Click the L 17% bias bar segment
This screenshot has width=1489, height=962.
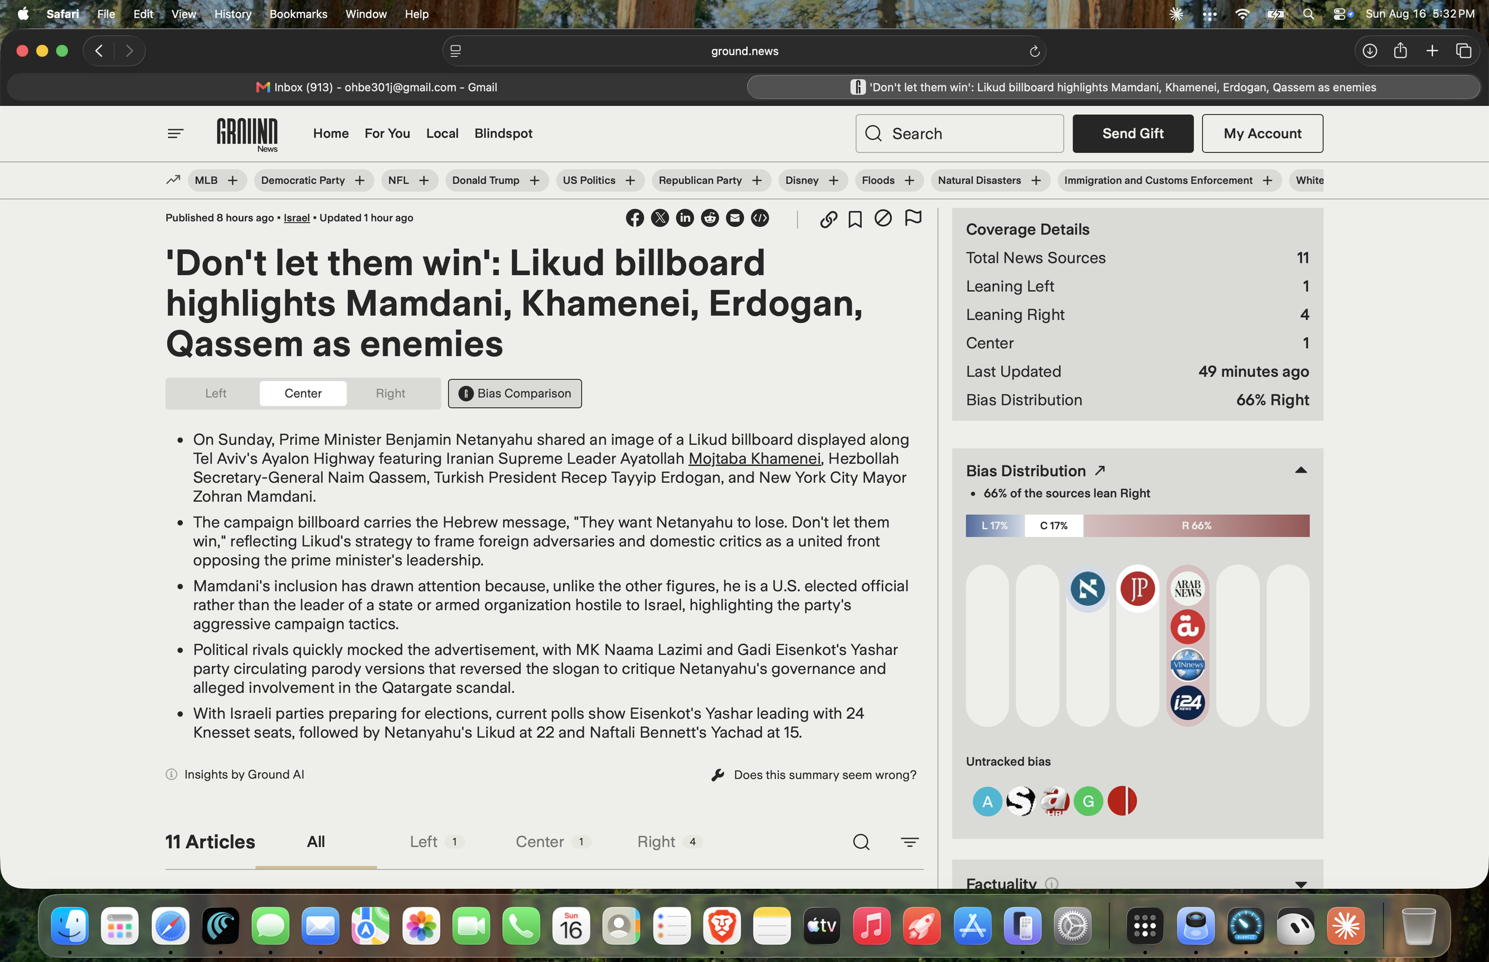pyautogui.click(x=995, y=526)
